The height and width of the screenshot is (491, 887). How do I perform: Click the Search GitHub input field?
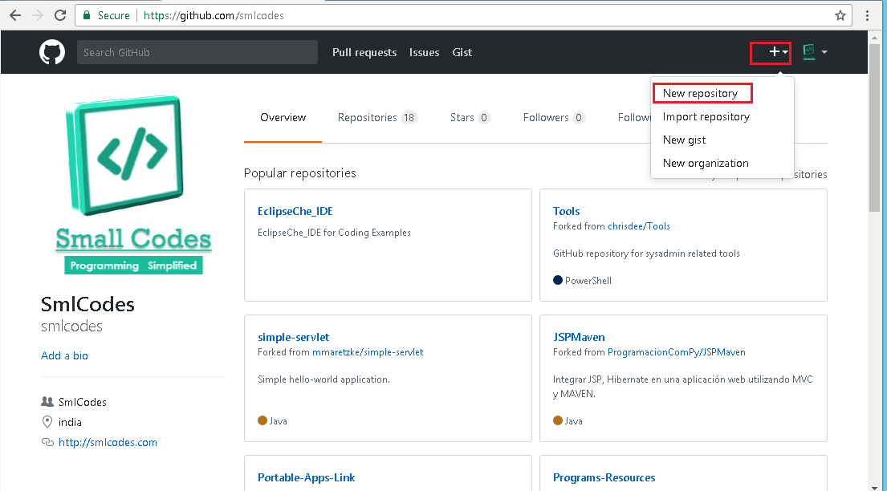point(197,52)
